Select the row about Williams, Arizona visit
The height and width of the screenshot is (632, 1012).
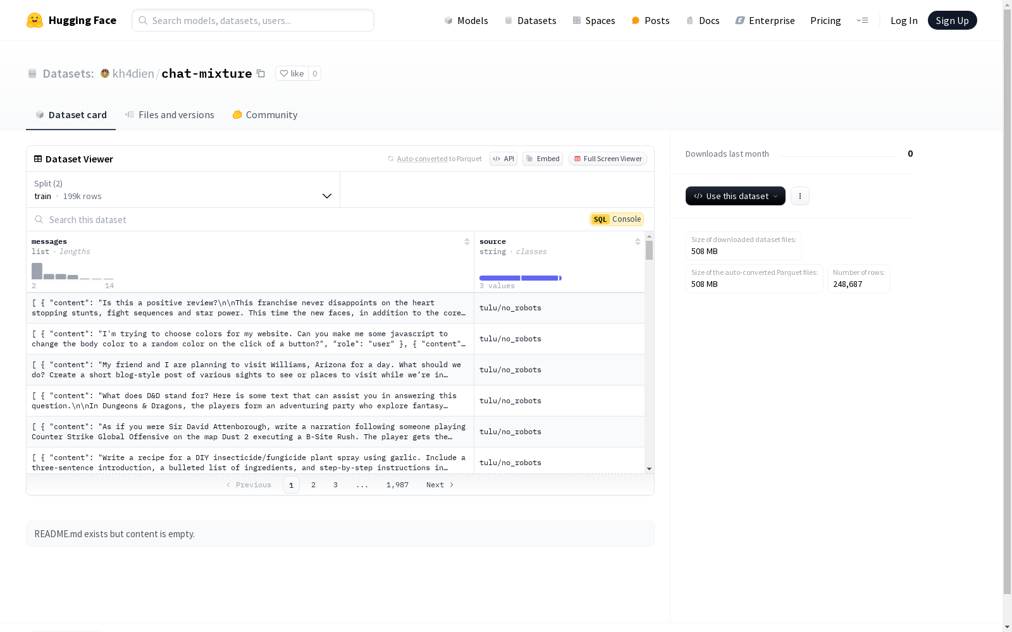click(x=335, y=370)
